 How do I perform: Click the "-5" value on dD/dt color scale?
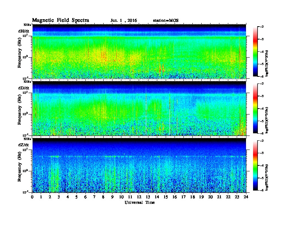262,121
